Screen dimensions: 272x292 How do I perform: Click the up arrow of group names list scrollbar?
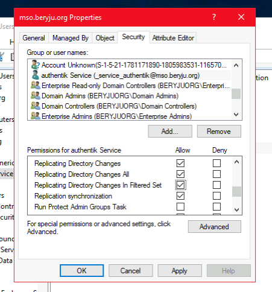(x=236, y=65)
